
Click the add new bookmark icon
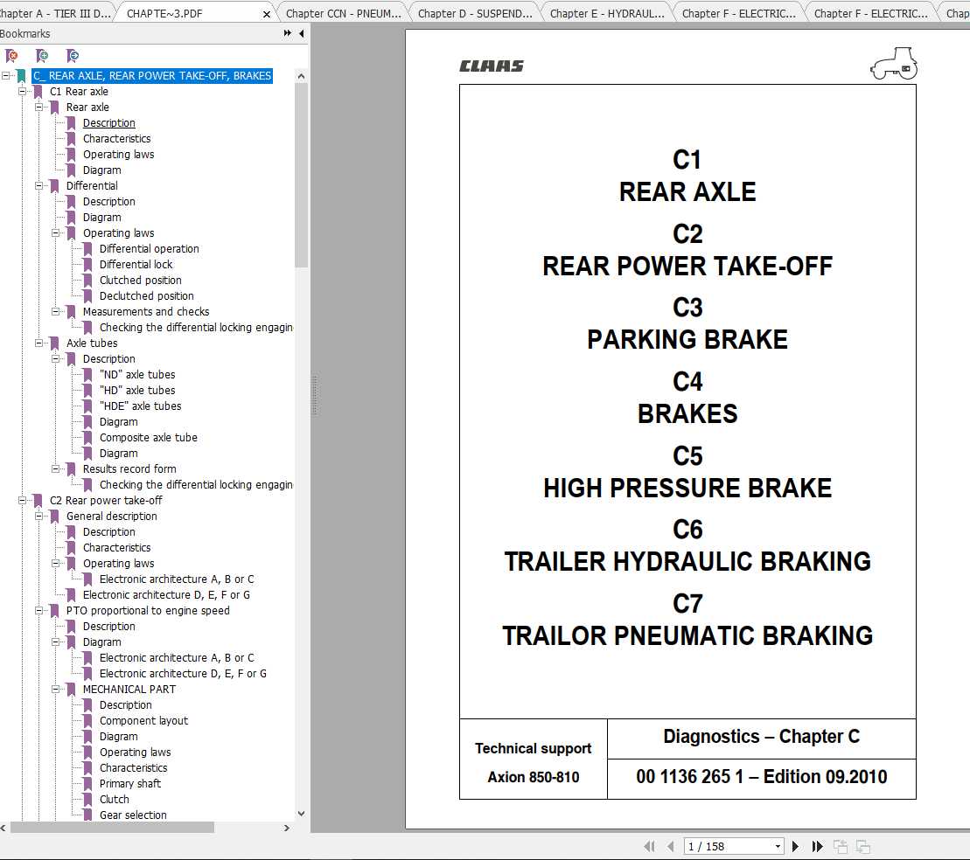pyautogui.click(x=42, y=56)
